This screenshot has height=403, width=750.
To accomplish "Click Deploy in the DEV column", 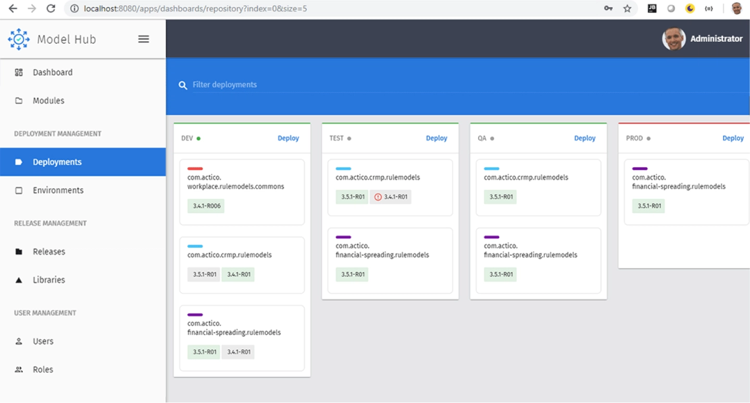I will 288,138.
